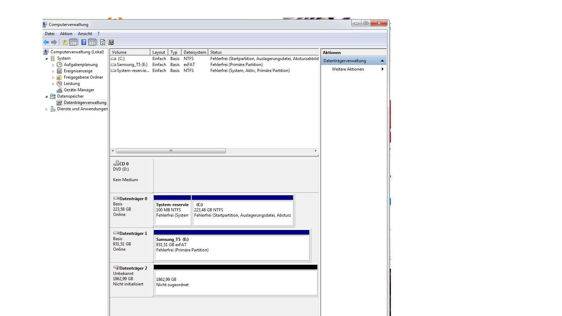Viewport: 562px width, 316px height.
Task: Click the Forward arrow toolbar icon
Action: tap(54, 42)
